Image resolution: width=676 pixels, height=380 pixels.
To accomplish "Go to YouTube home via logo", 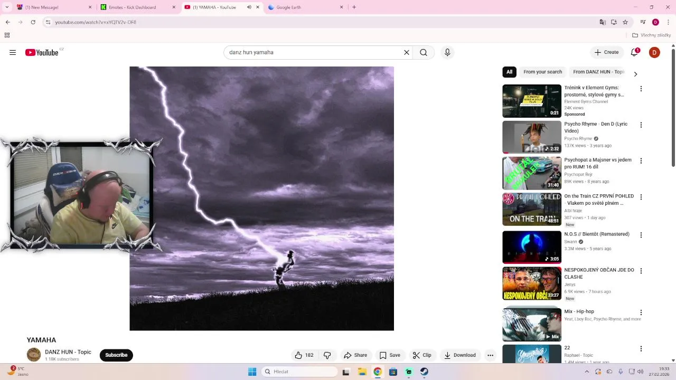I will [x=42, y=52].
